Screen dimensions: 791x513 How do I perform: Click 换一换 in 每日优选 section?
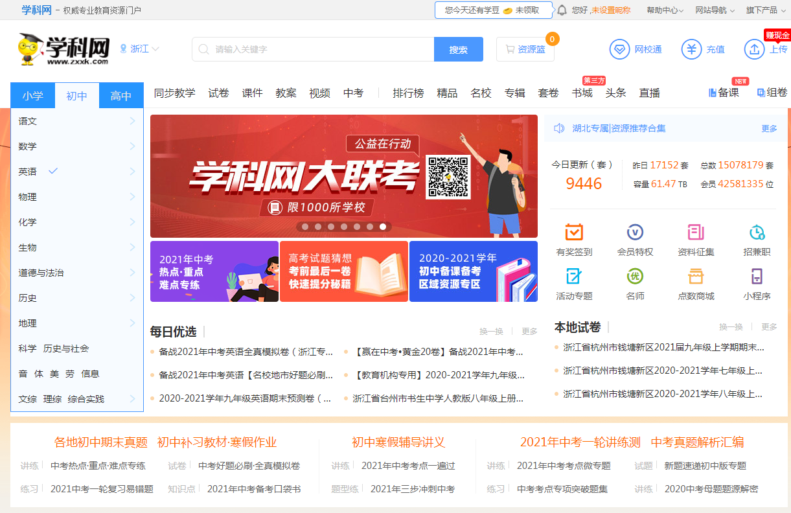[491, 331]
